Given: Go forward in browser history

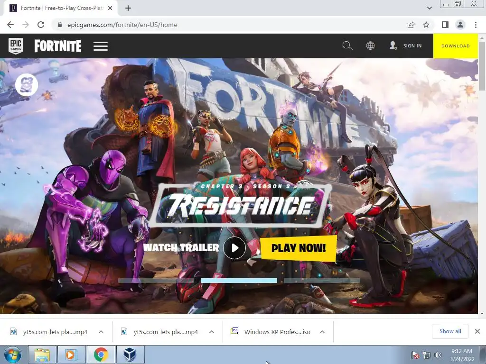Looking at the screenshot, I should click(26, 25).
